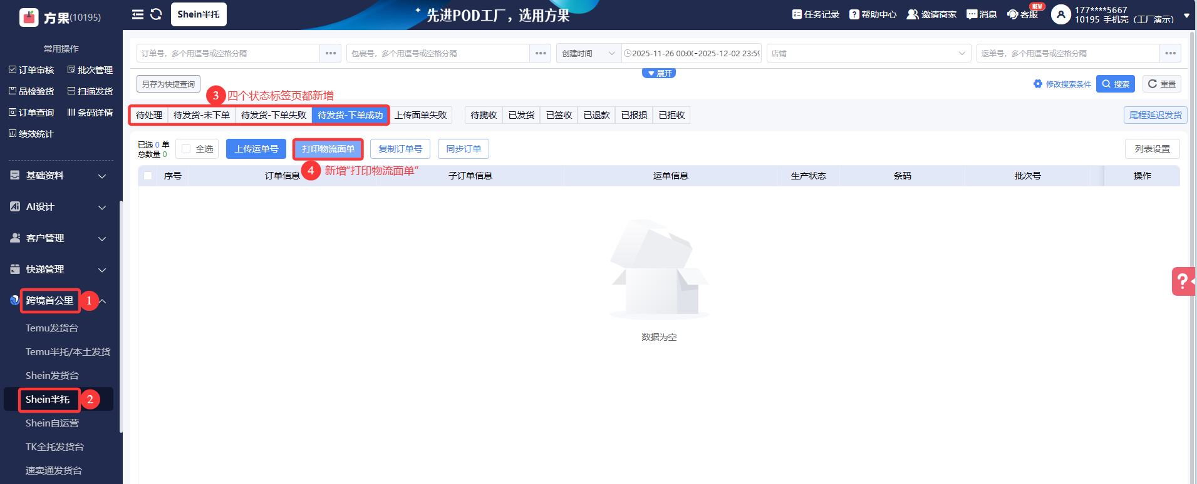Click ellipsis button beside 包裹号 field
Viewport: 1197px width, 484px height.
coord(541,53)
